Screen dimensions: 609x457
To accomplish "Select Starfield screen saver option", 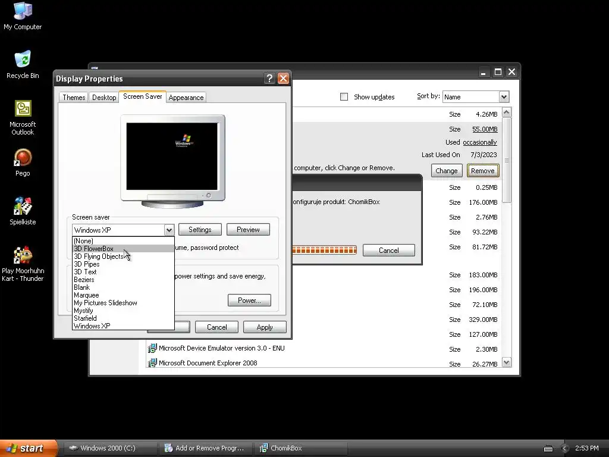I will [x=123, y=318].
